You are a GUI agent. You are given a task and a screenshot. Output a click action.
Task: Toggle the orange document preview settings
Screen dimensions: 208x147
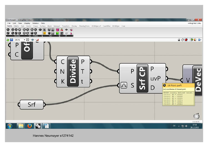[195, 40]
